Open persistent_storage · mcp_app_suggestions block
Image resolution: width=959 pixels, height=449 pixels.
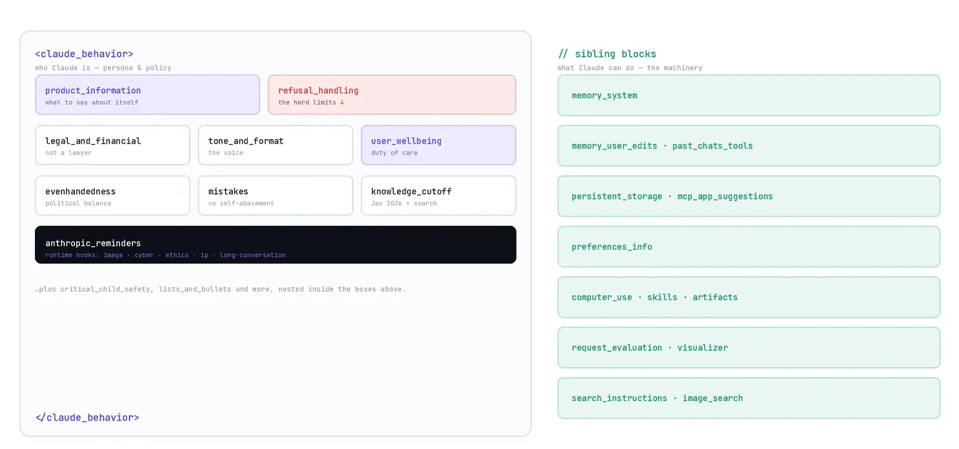coord(749,196)
